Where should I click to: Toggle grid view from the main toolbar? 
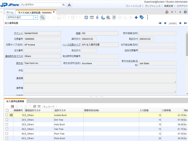click(92, 18)
